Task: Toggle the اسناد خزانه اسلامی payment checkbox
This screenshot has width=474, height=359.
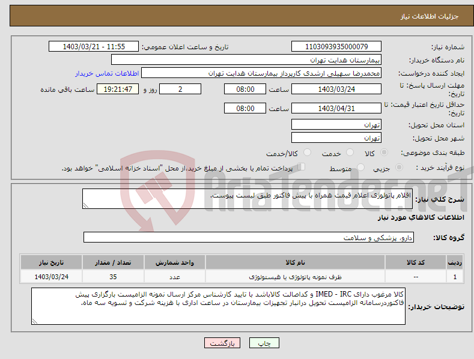Action: (x=302, y=166)
